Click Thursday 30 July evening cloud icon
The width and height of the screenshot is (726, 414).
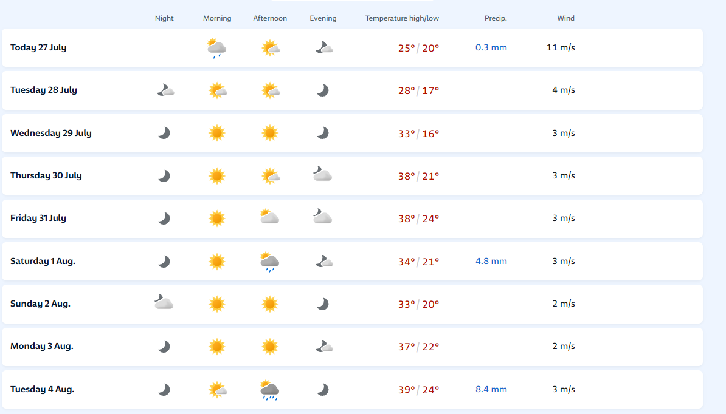click(322, 174)
